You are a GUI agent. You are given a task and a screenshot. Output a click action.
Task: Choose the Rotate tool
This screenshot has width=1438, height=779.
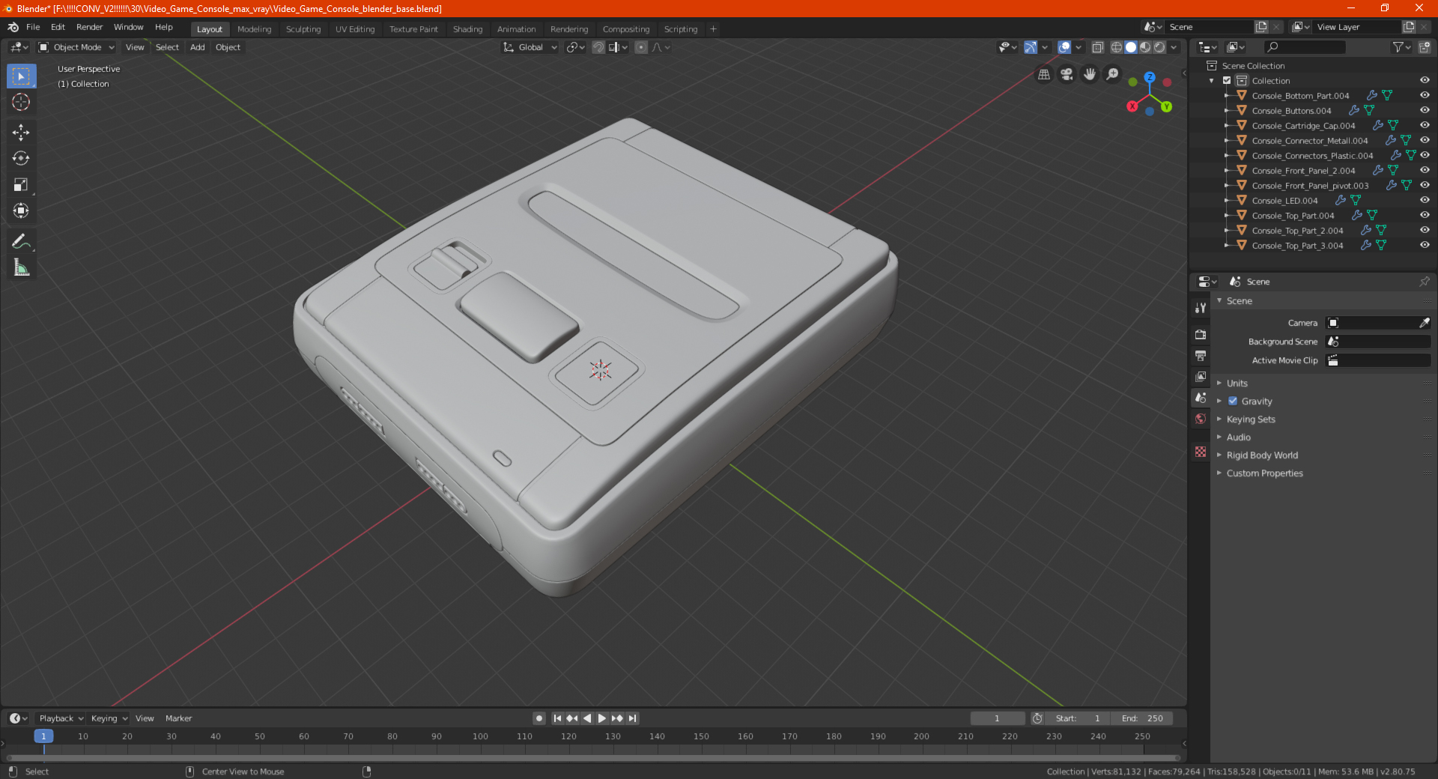coord(21,158)
